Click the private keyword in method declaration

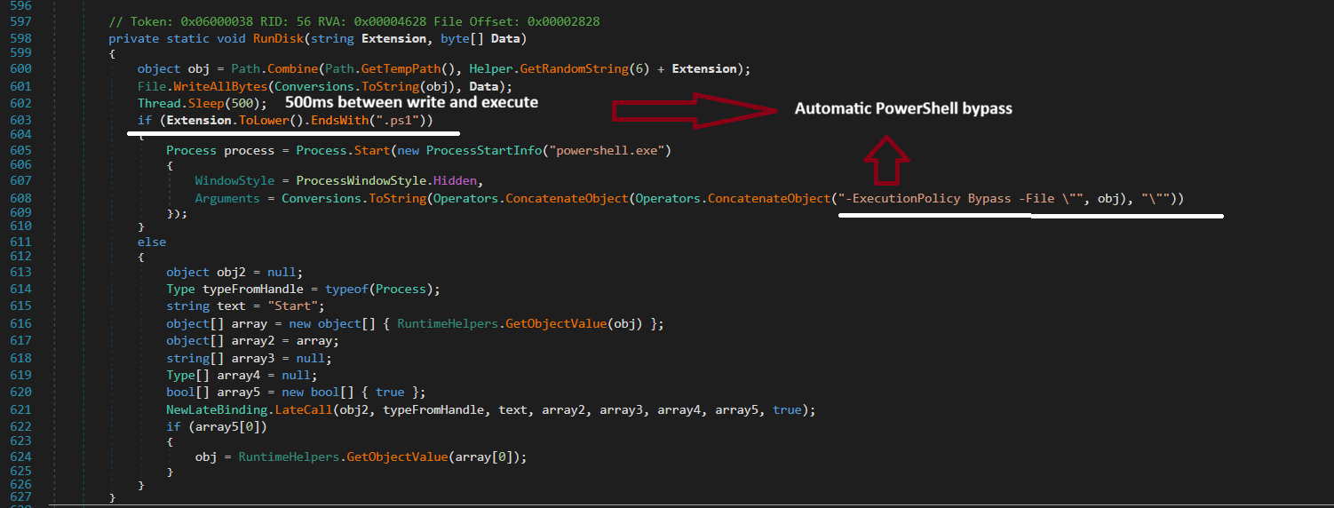[133, 38]
